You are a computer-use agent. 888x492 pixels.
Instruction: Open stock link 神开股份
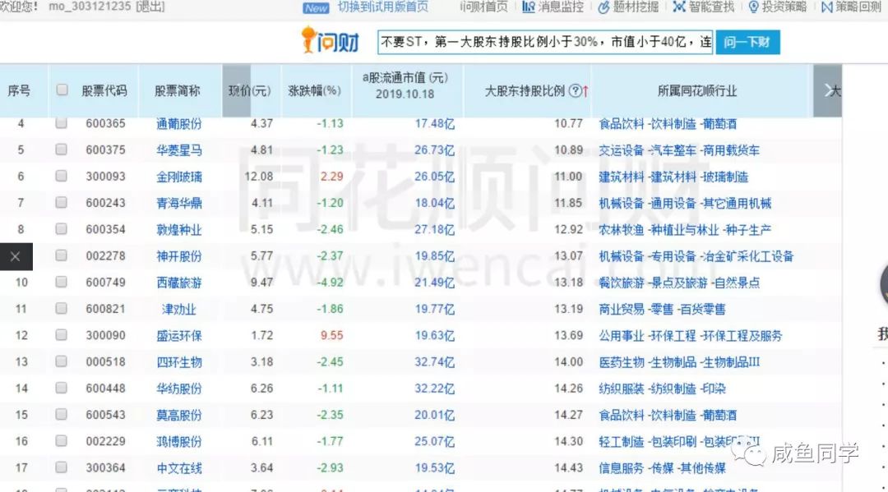point(179,256)
